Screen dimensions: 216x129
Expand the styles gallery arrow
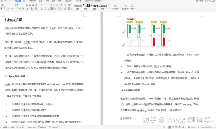pos(108,9)
